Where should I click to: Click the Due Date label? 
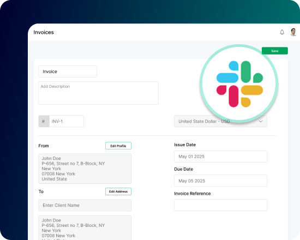point(183,169)
